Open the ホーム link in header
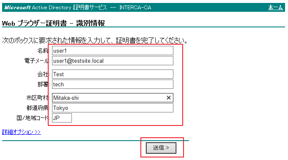This screenshot has width=288, height=160. point(275,8)
